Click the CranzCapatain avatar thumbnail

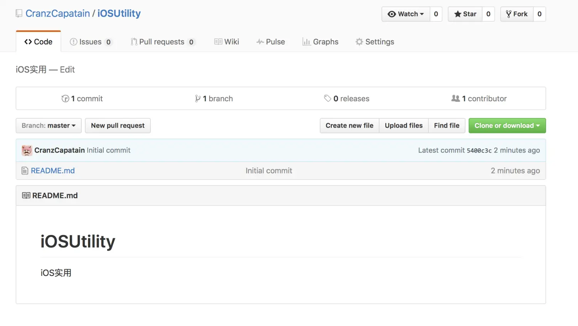(27, 150)
